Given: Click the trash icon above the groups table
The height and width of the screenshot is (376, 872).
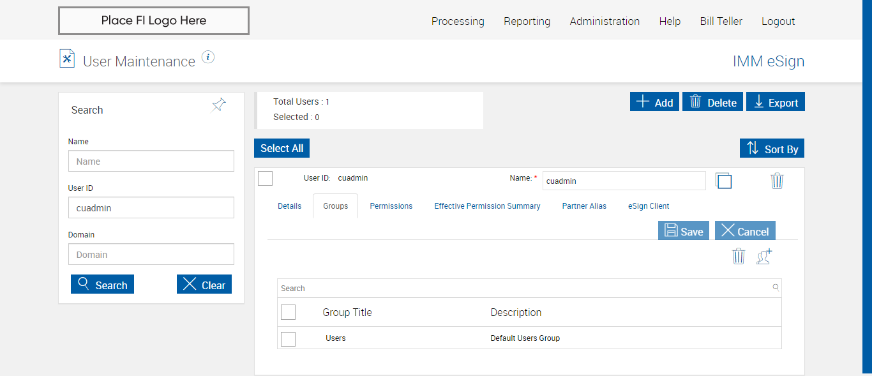Looking at the screenshot, I should point(739,257).
